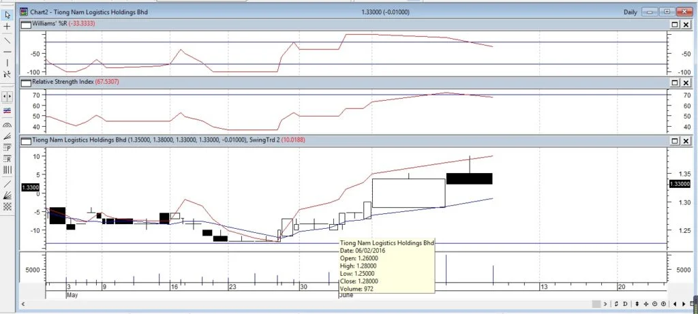This screenshot has width=698, height=314.
Task: Zoom out with the minus magnifier
Action: (x=655, y=304)
